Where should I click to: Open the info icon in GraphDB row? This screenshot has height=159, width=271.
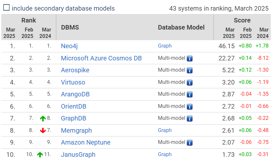190,119
